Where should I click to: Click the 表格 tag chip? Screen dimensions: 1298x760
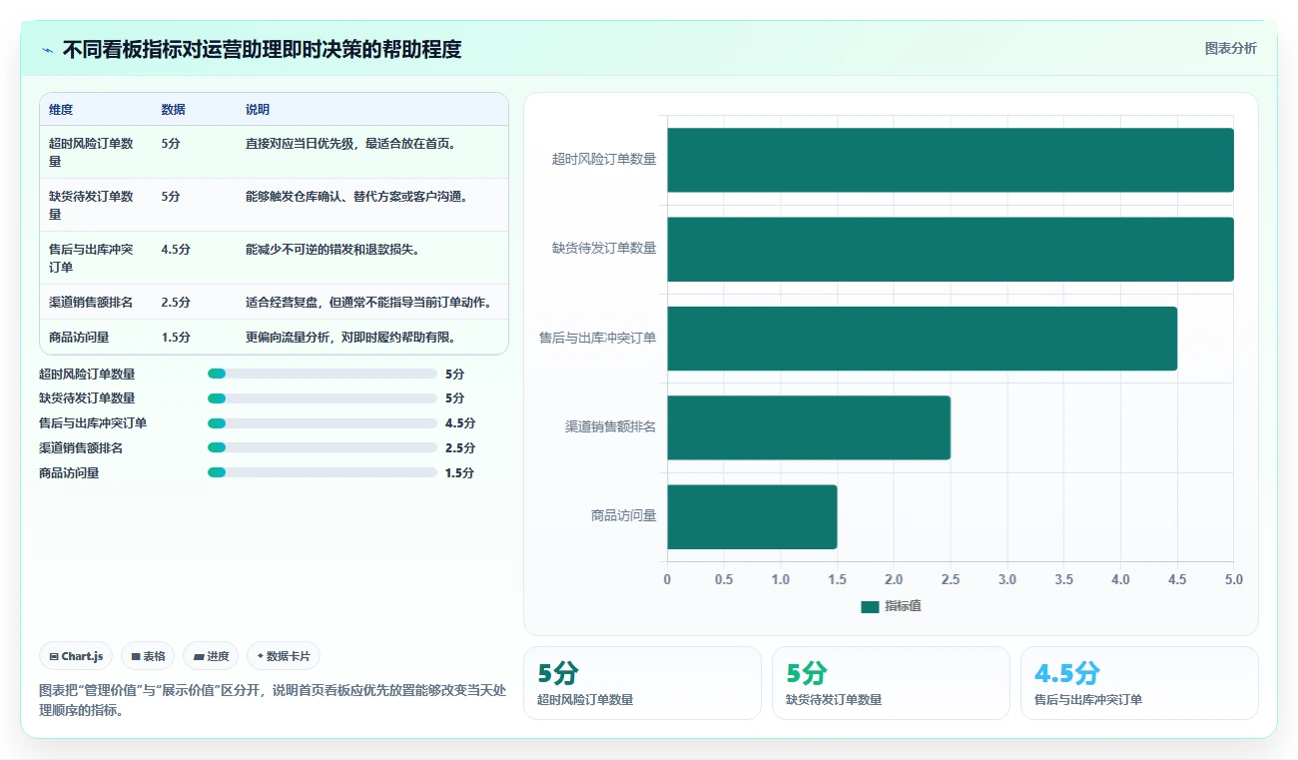(148, 656)
